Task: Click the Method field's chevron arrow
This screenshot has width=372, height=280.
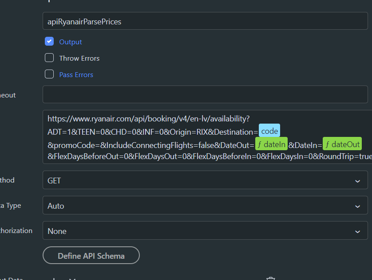Action: [x=357, y=180]
